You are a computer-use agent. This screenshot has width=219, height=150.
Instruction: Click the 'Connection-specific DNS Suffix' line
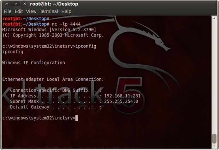click(55, 90)
